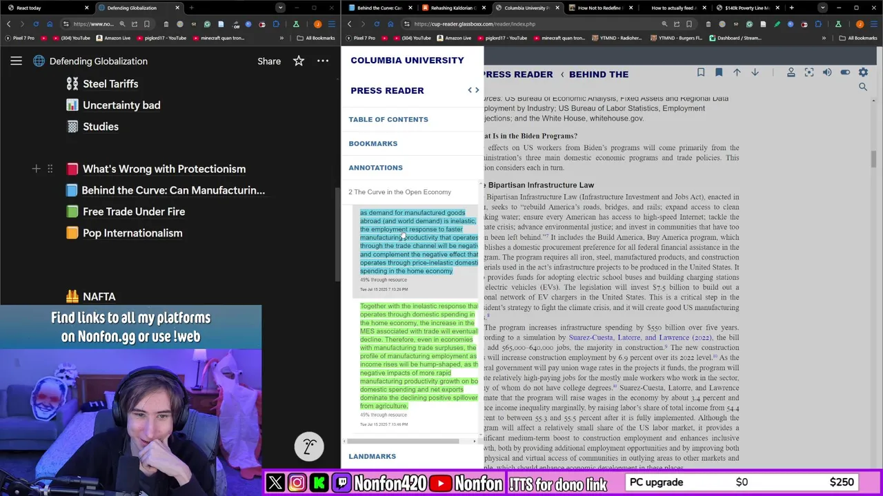883x496 pixels.
Task: Go back via BEHIND THE breadcrumb chevron
Action: (x=562, y=74)
